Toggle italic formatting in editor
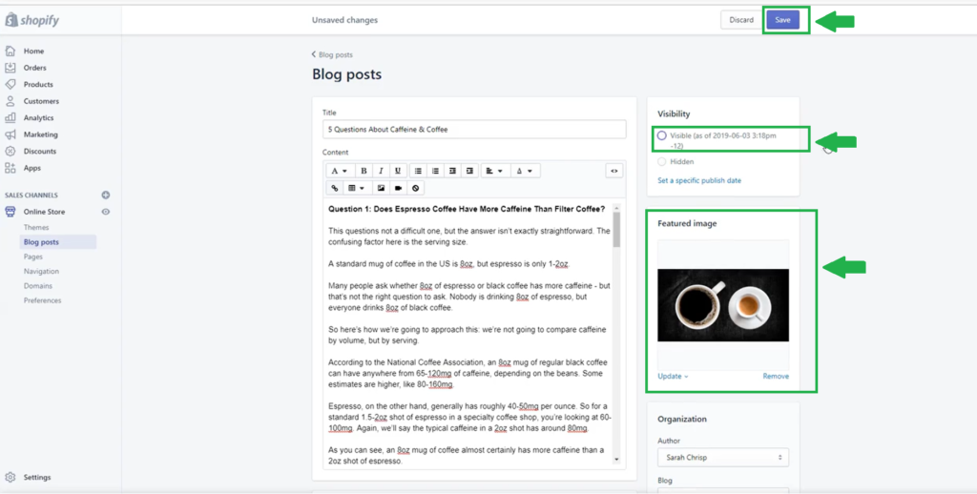This screenshot has width=977, height=494. 381,171
